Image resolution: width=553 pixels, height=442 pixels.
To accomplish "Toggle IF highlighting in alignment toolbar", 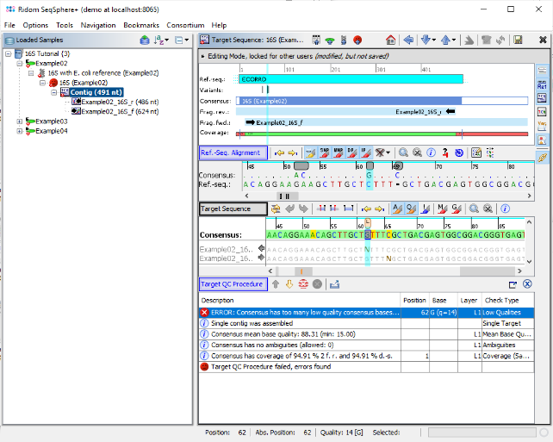I will point(366,153).
